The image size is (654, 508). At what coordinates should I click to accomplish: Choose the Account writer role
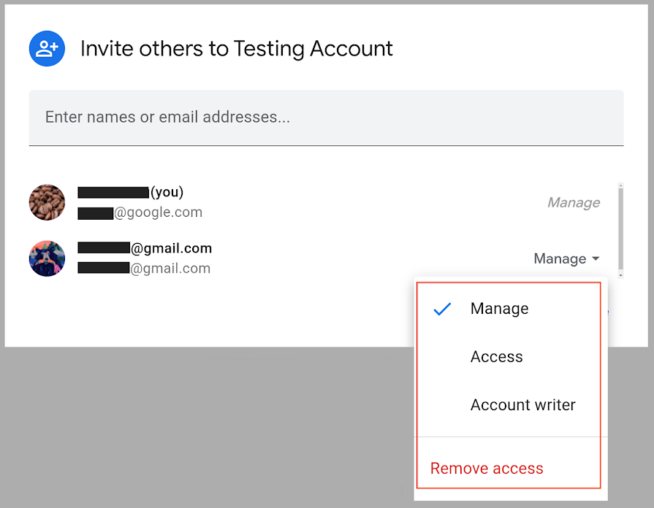(x=522, y=404)
